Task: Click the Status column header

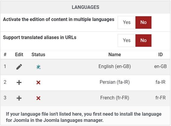Action: [x=38, y=54]
